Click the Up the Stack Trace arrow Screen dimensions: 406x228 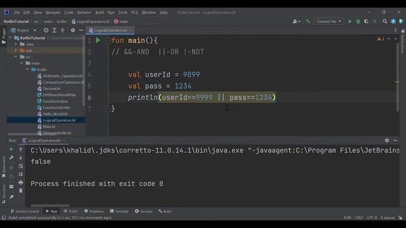coord(21,149)
